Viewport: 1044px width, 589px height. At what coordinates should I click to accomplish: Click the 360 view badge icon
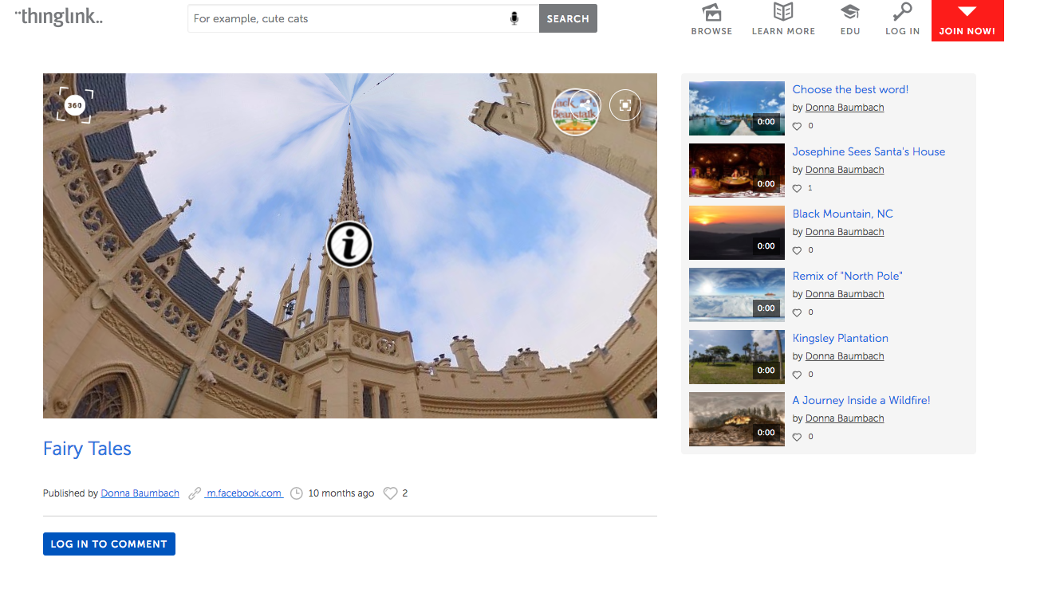click(x=75, y=105)
